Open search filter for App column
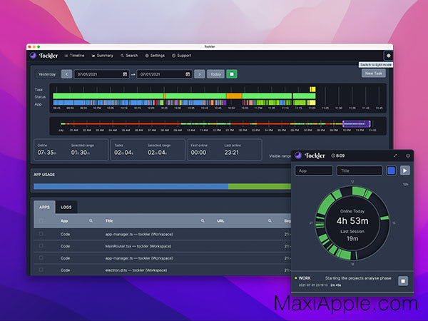Viewport: 428px width, 321px height. pyautogui.click(x=91, y=221)
